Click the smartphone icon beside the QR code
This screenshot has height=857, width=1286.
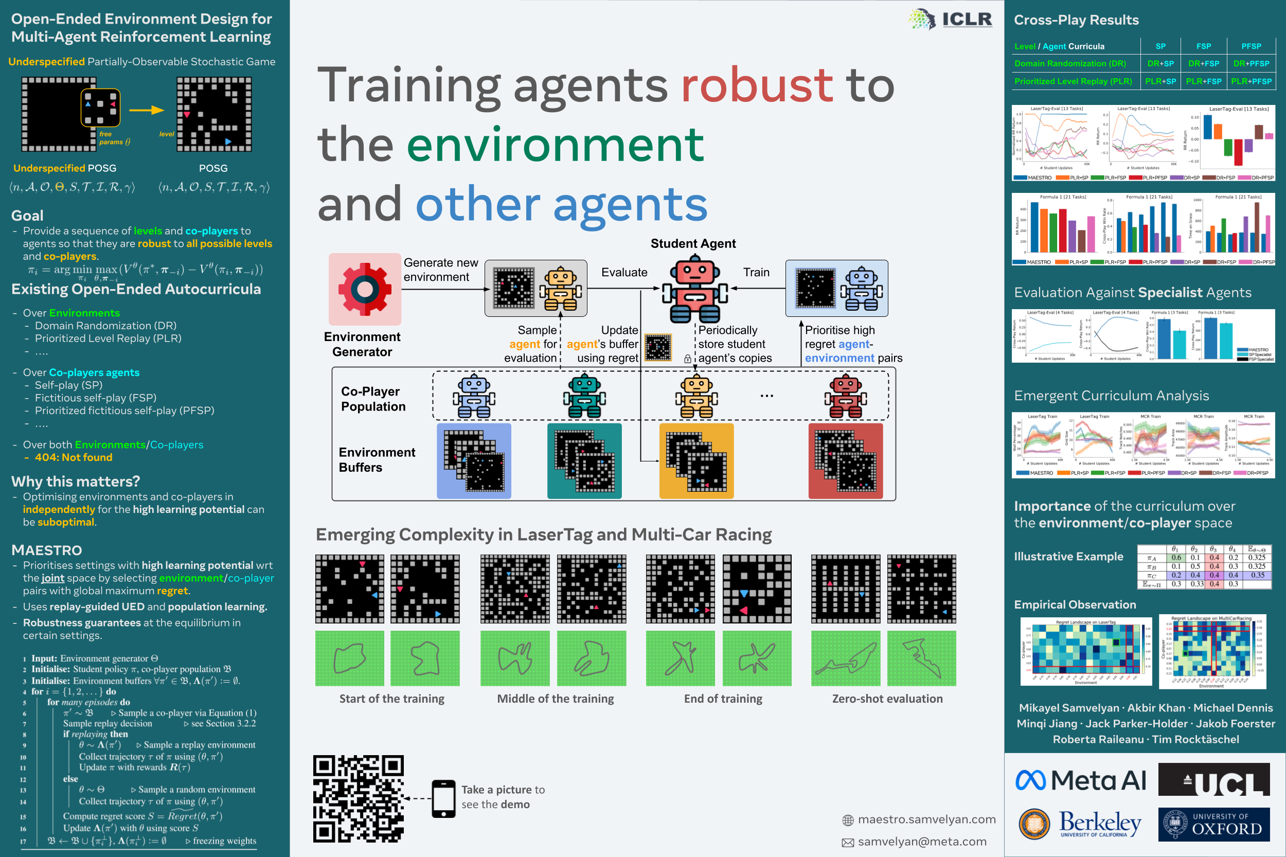click(443, 798)
